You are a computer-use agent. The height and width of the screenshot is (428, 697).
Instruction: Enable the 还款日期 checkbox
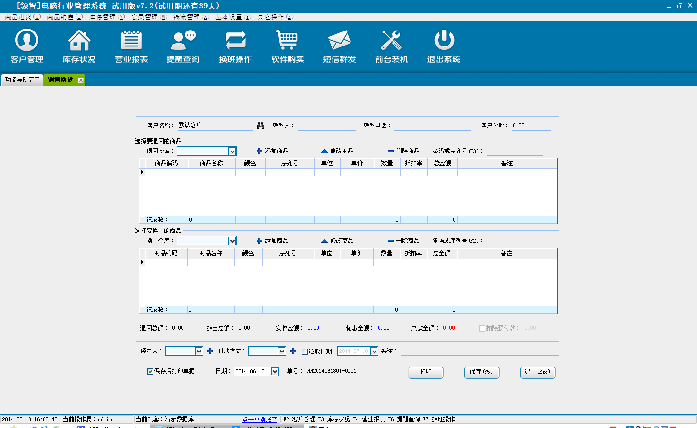(304, 352)
